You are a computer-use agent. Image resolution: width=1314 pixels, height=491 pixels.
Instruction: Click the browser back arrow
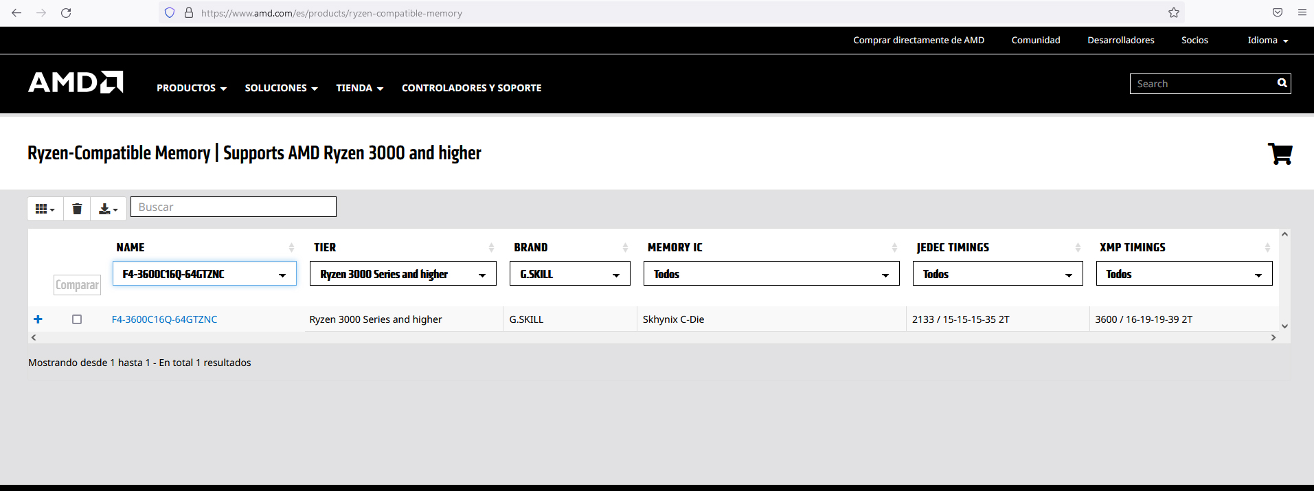click(16, 13)
